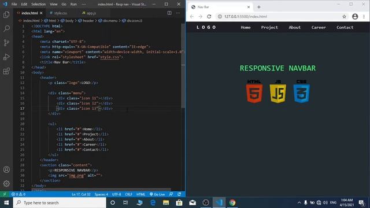Change HTML language mode
This screenshot has width=370, height=208.
(x=141, y=194)
